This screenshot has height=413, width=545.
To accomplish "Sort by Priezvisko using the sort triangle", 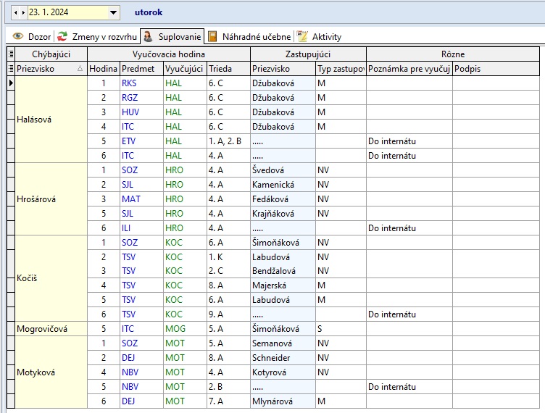I will coord(80,69).
